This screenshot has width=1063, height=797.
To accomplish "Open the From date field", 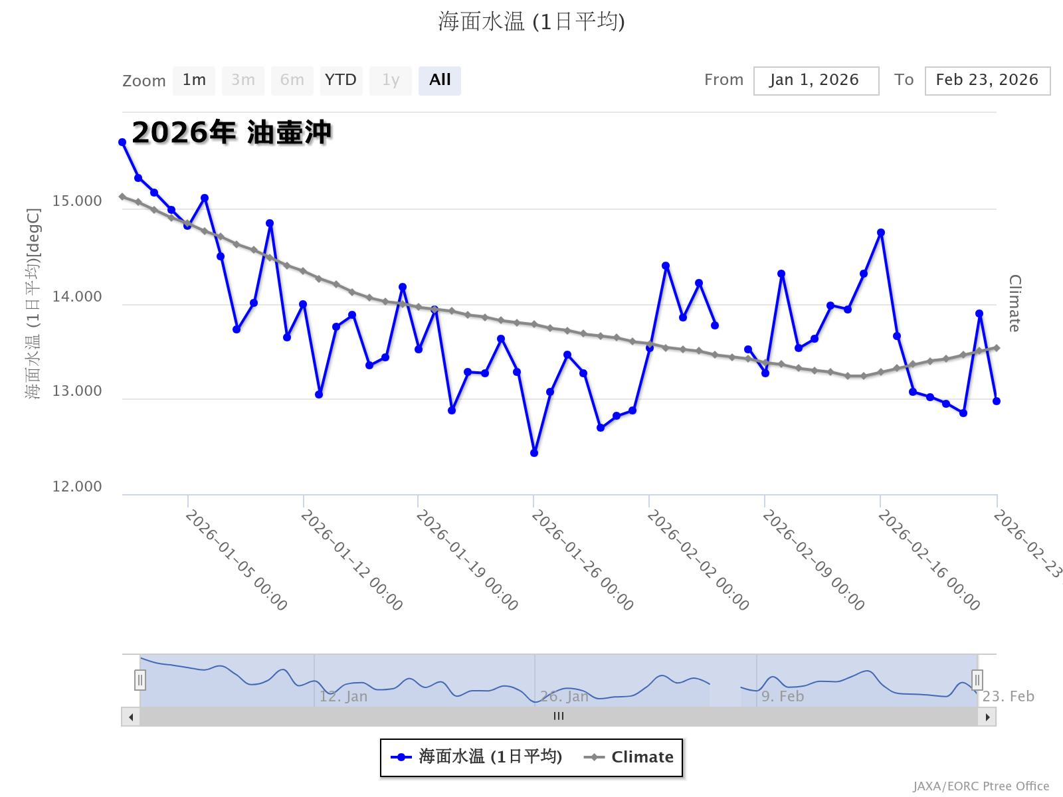I will click(x=816, y=80).
